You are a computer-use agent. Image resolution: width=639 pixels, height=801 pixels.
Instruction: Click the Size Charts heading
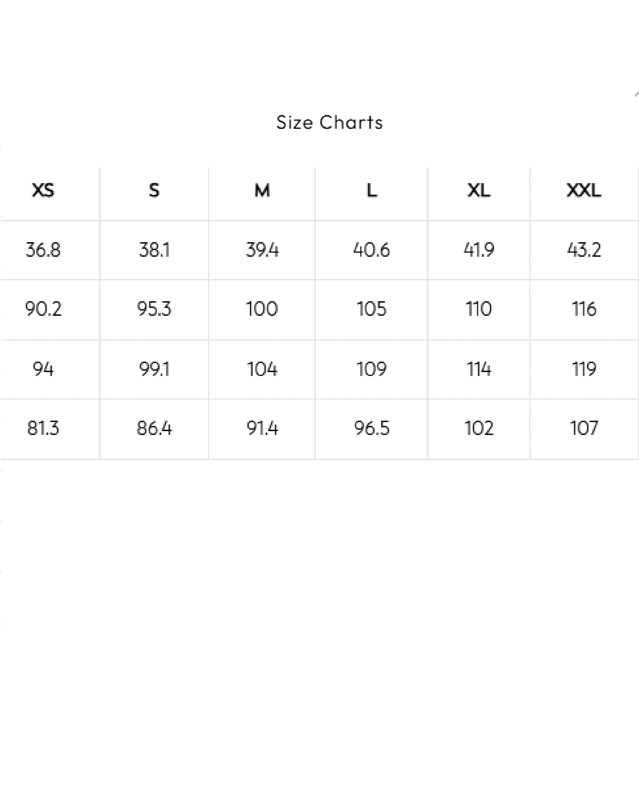click(329, 122)
